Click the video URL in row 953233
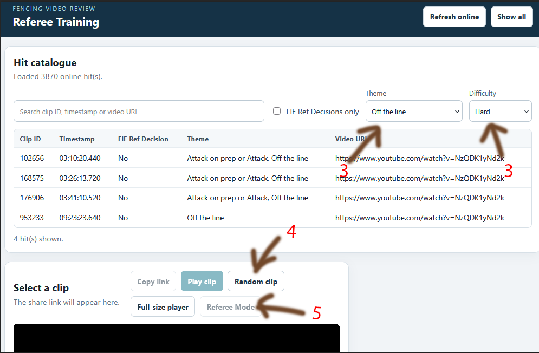539x353 pixels. point(420,218)
